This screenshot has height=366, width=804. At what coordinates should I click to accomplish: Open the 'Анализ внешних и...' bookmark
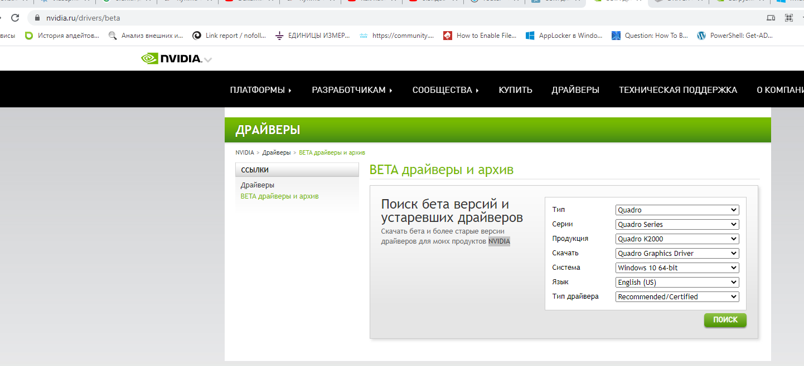146,36
